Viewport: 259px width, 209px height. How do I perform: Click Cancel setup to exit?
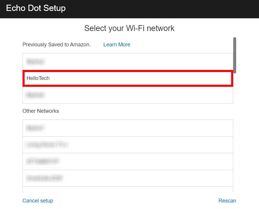[38, 201]
